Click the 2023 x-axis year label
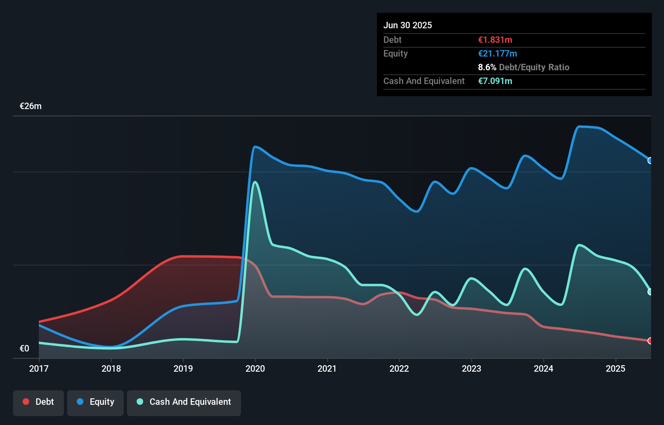 click(472, 368)
